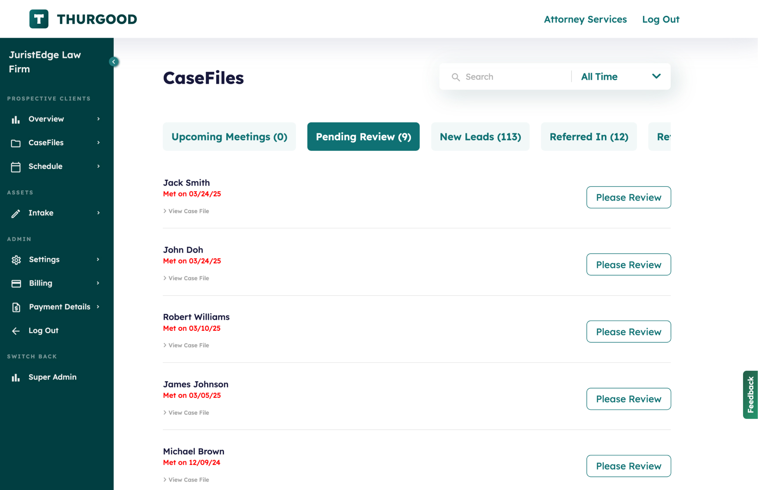Screen dimensions: 758x490
Task: Open the All Time filter dropdown
Action: click(620, 77)
